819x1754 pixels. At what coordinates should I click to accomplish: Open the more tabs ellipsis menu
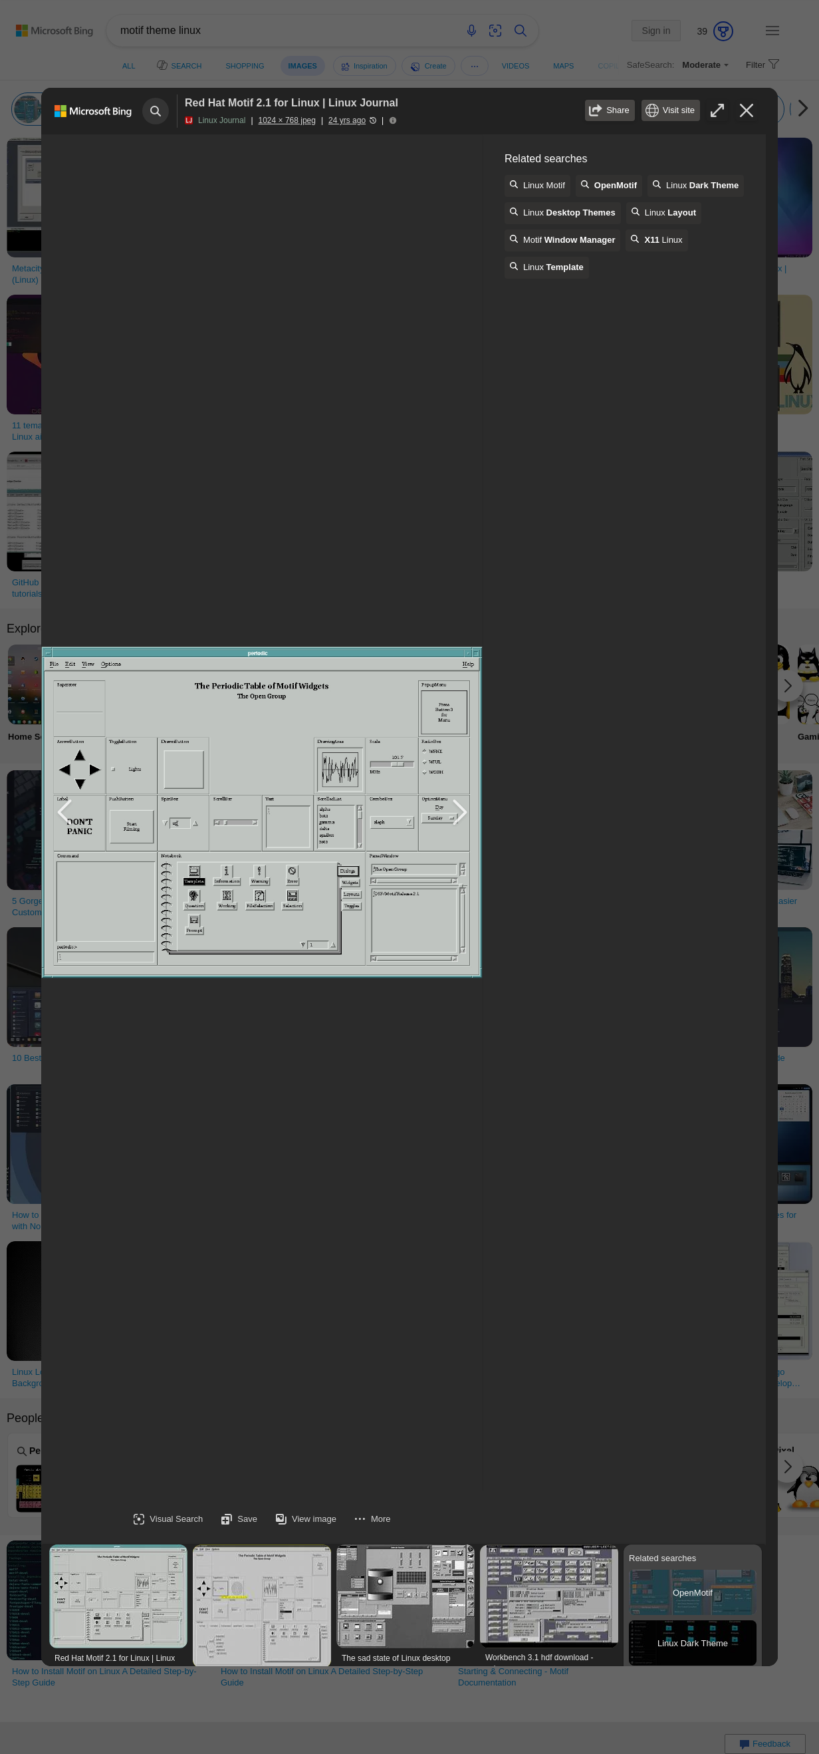pyautogui.click(x=474, y=66)
